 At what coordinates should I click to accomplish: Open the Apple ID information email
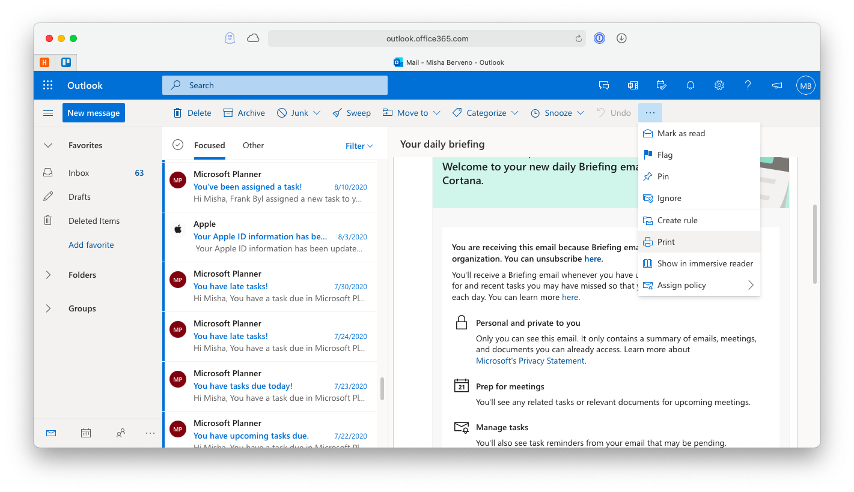[x=270, y=237]
